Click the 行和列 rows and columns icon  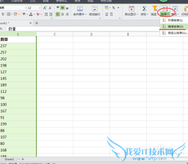[x=186, y=9]
